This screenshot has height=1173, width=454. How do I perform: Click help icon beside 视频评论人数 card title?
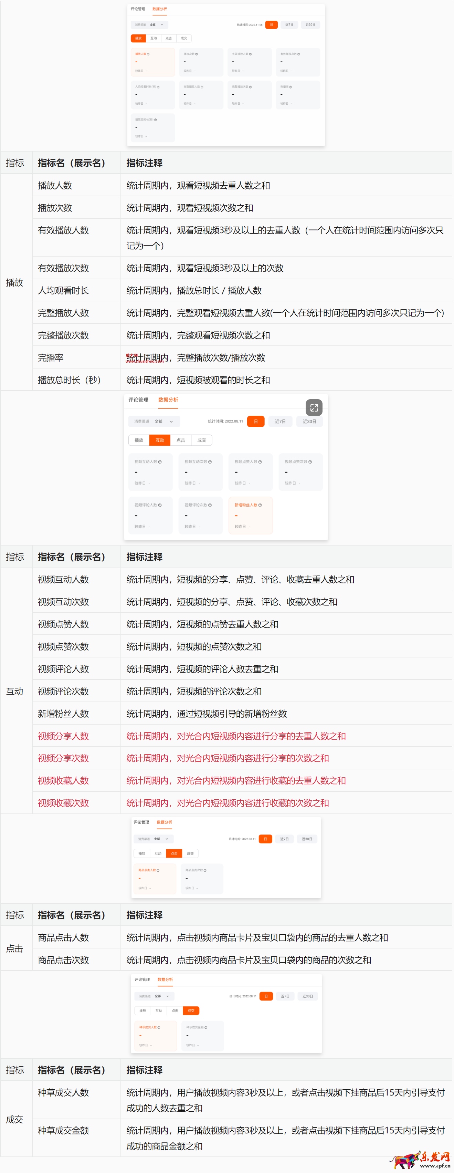[160, 505]
